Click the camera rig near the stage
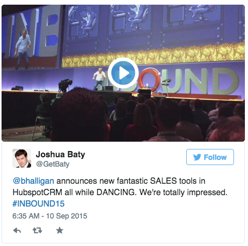The height and width of the screenshot is (246, 248). tap(64, 86)
